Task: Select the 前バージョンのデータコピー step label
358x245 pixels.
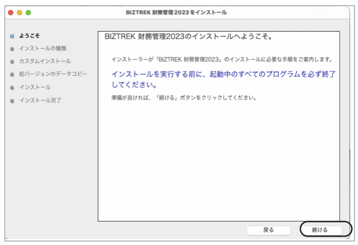Action: [52, 74]
